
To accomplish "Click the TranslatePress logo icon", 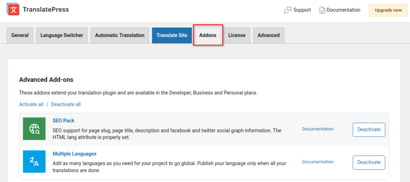I will [13, 9].
